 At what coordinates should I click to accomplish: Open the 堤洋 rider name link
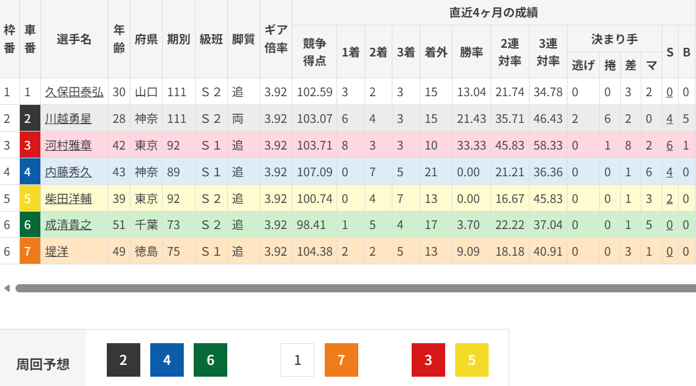pyautogui.click(x=56, y=251)
